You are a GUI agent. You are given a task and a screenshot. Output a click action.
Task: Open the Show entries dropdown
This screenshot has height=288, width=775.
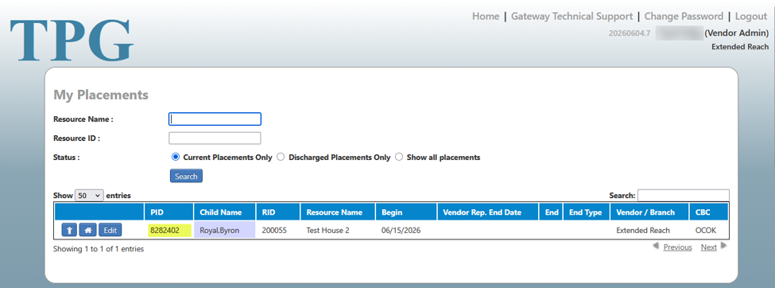click(90, 196)
